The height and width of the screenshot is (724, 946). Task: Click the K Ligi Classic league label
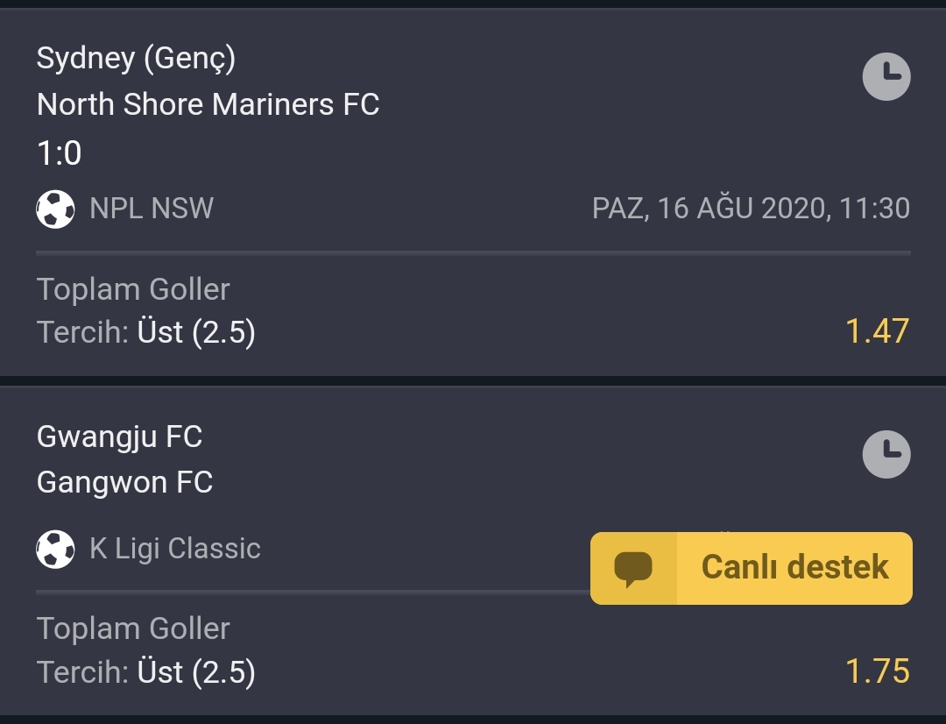[x=175, y=549]
